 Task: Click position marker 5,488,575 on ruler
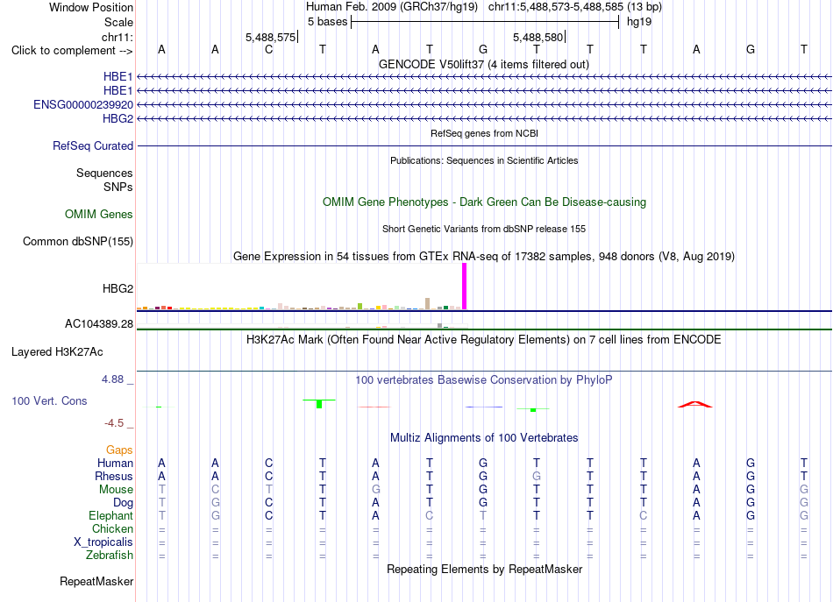270,37
